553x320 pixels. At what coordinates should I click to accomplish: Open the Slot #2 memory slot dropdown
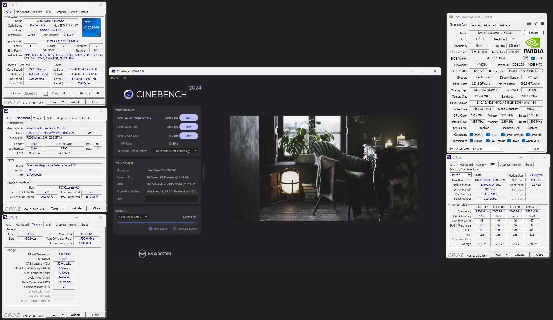tap(460, 175)
